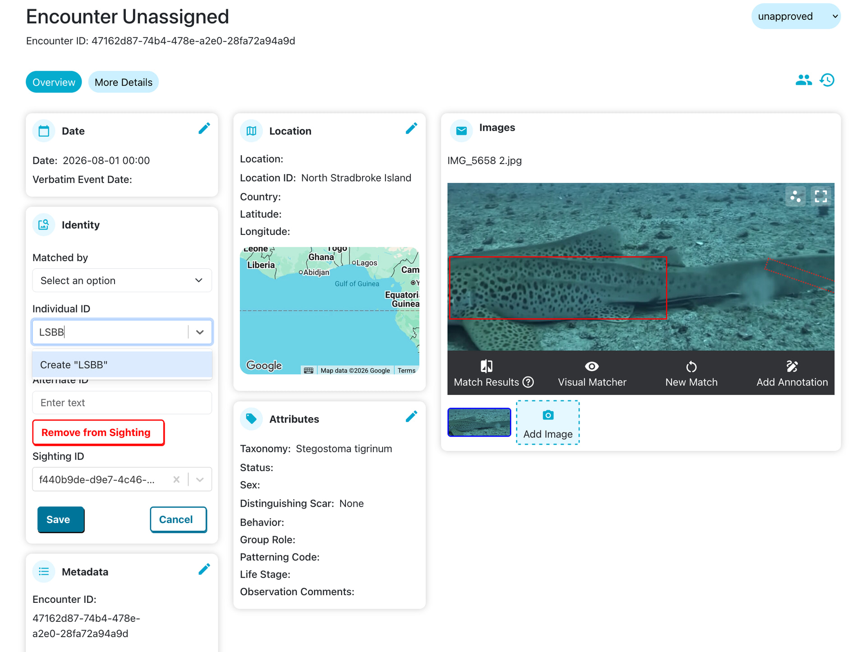Expand the Individual ID dropdown arrow
This screenshot has width=866, height=652.
[x=200, y=332]
